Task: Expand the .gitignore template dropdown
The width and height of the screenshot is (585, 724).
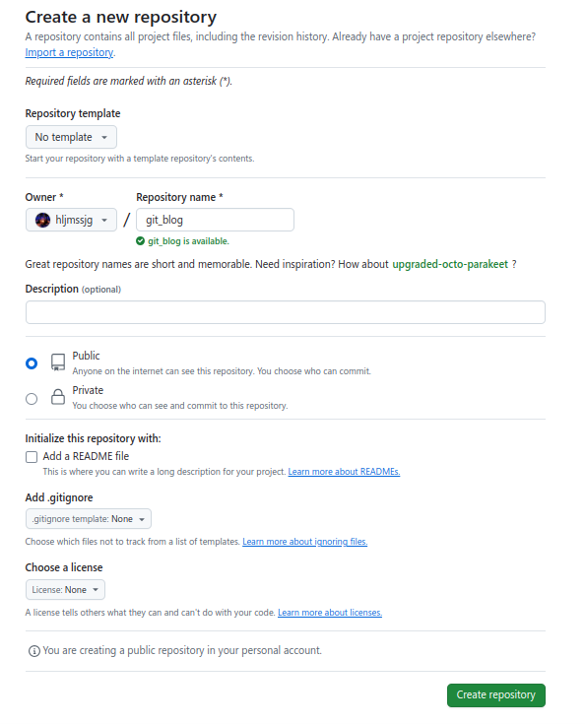Action: 89,519
